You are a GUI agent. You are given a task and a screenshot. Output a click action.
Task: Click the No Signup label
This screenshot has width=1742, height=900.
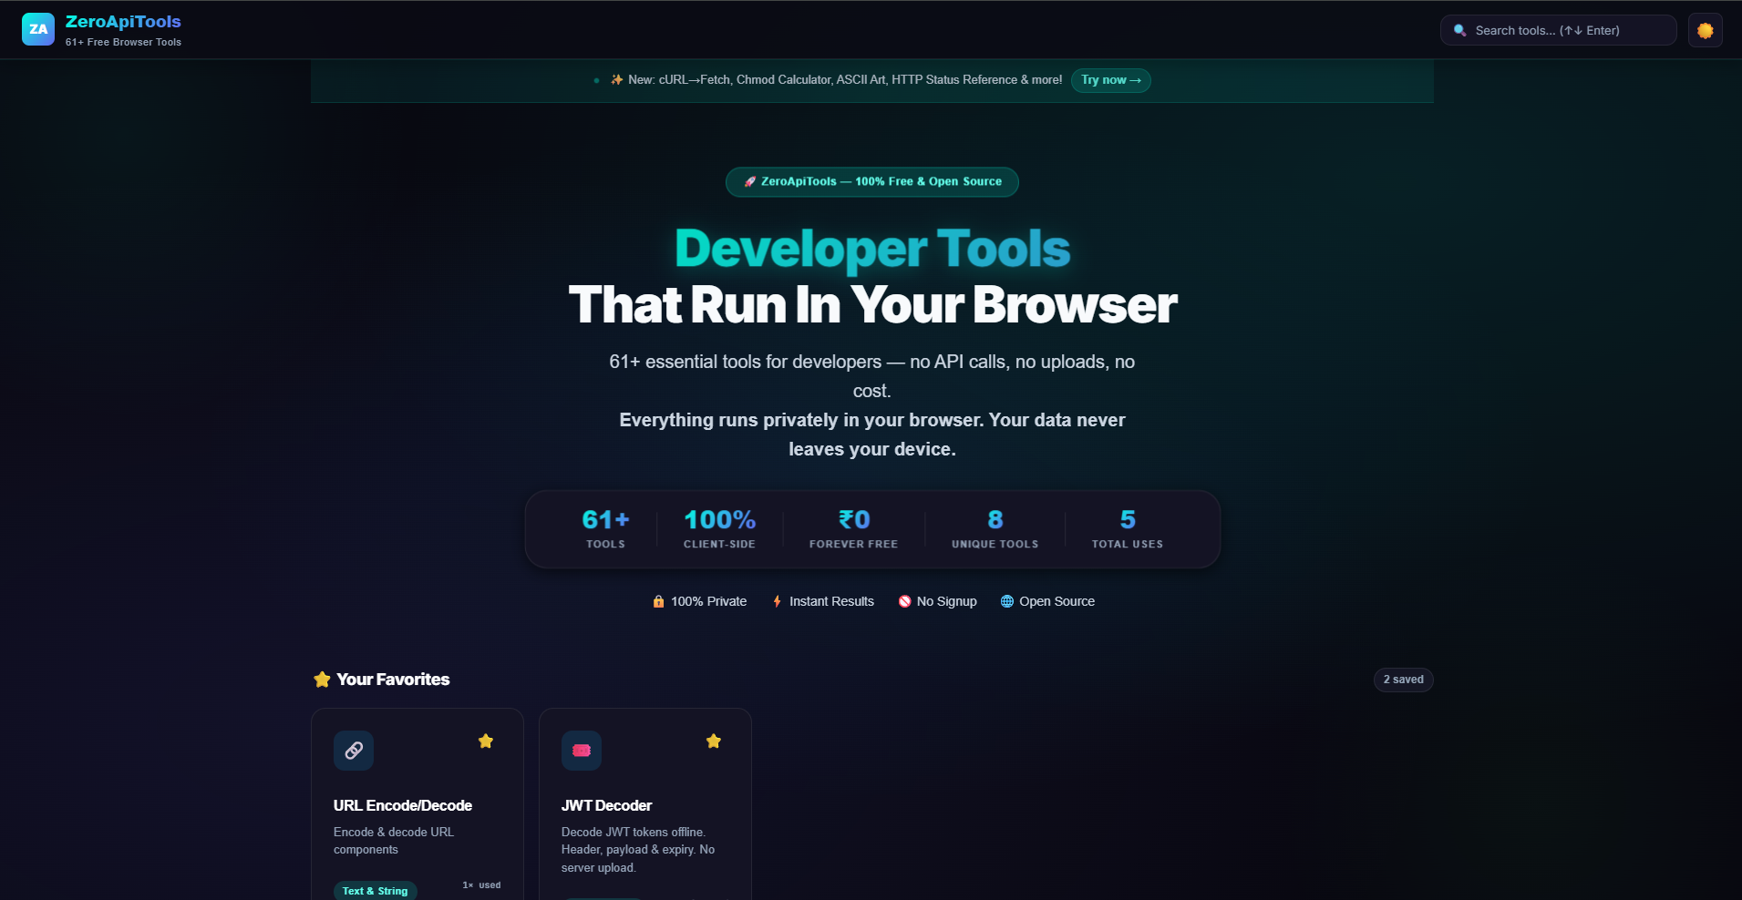(946, 601)
